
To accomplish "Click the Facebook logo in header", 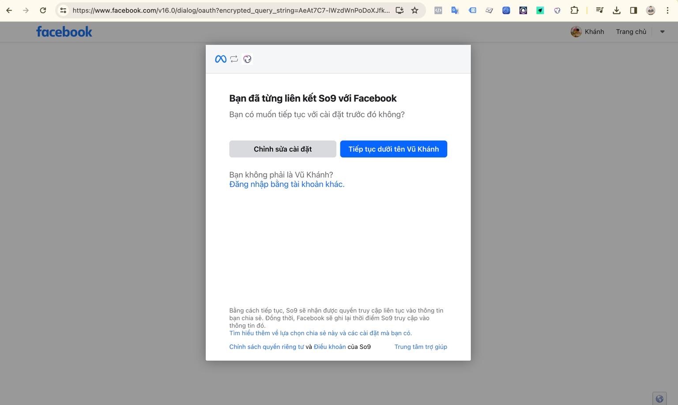I will (64, 32).
